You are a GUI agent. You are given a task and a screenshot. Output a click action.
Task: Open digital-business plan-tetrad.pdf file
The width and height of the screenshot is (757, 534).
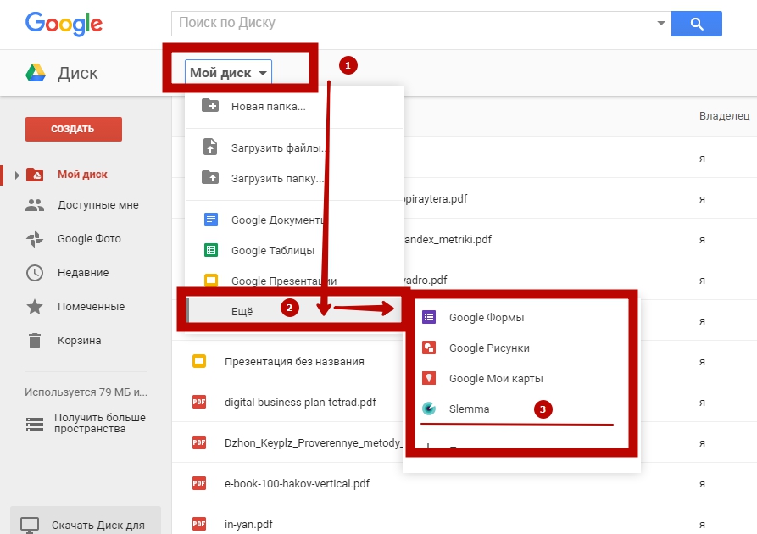(300, 402)
